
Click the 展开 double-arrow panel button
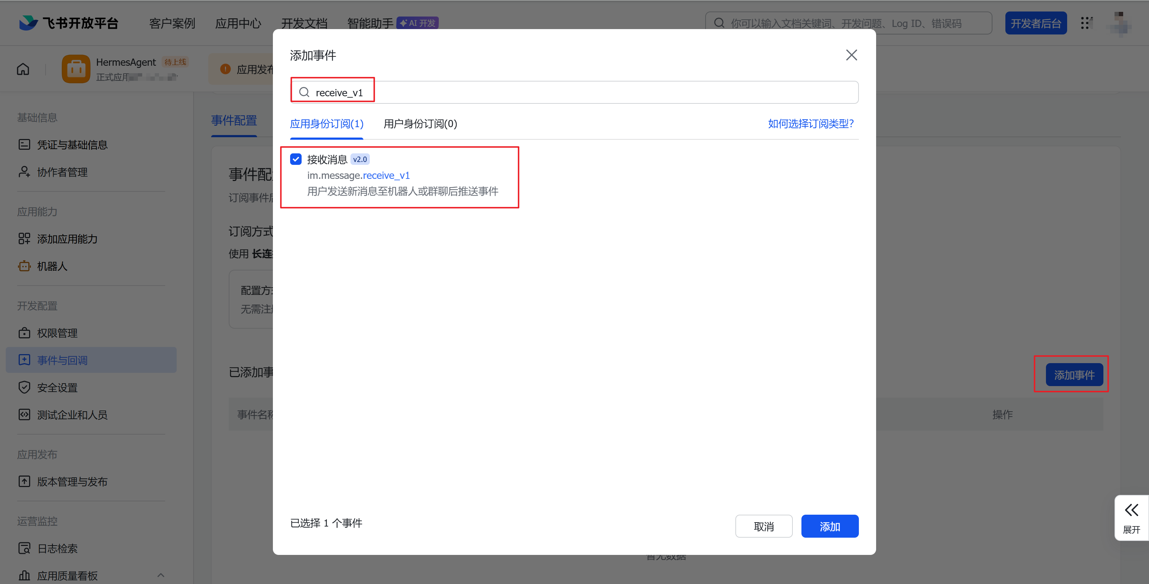click(1131, 518)
